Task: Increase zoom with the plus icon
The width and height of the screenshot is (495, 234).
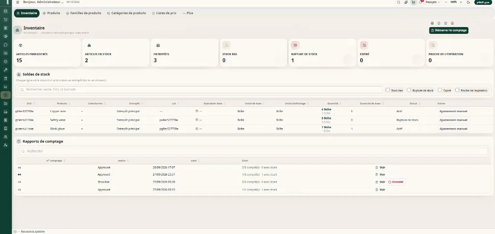Action: [x=461, y=2]
